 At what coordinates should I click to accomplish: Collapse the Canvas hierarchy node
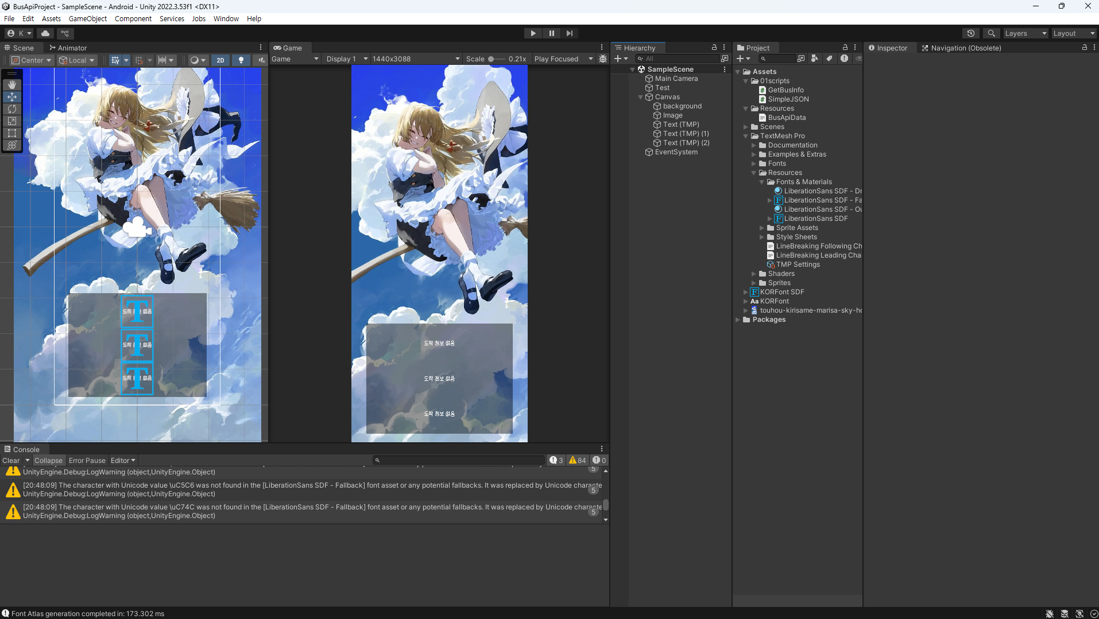(640, 97)
